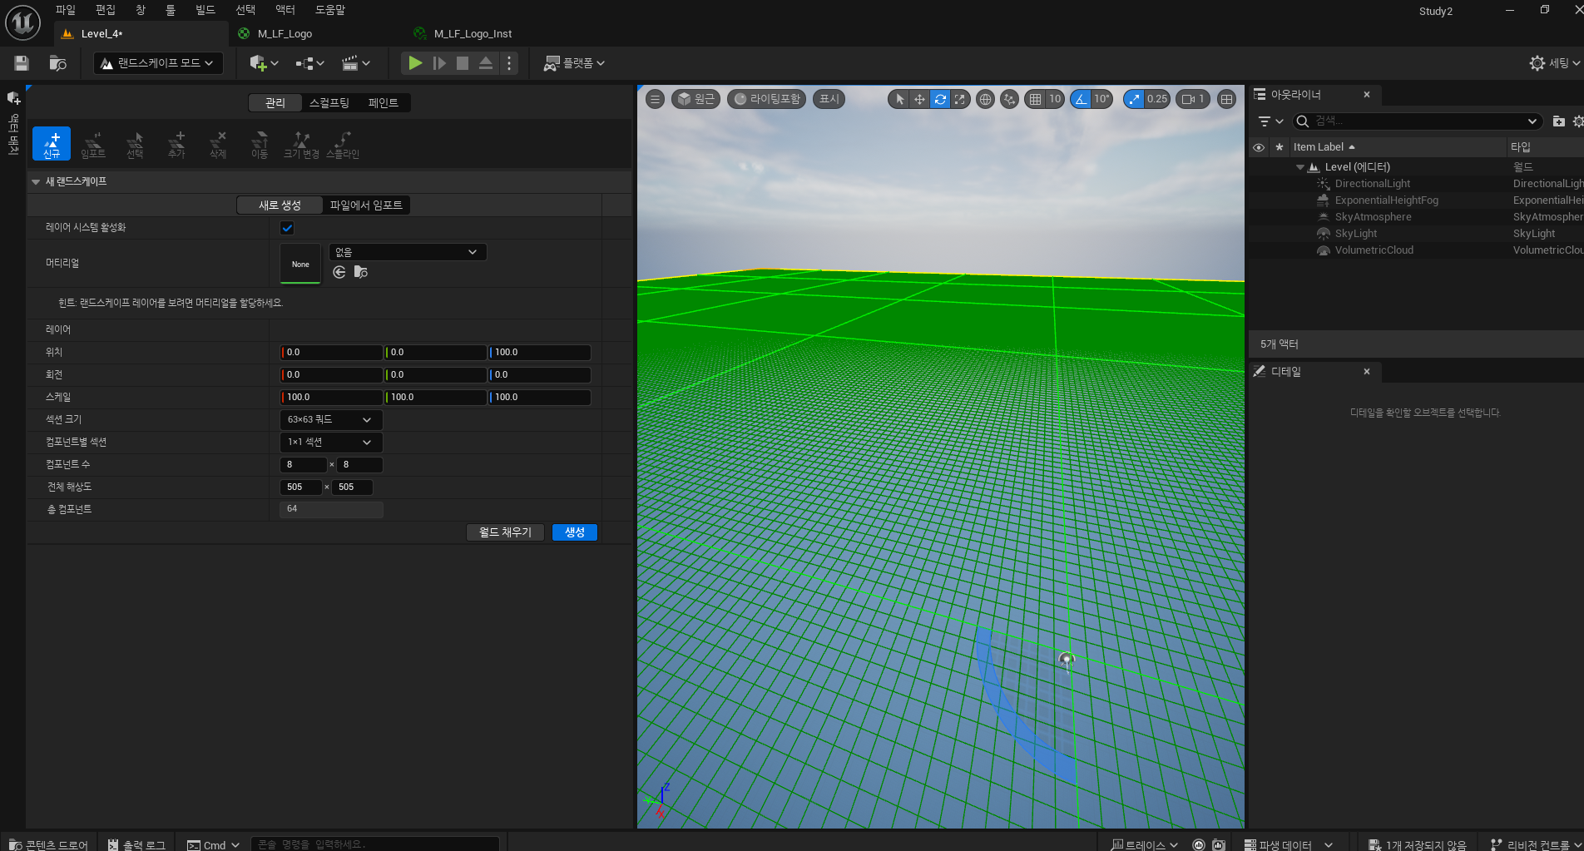Select the landscape Select tool (선택)
Image resolution: width=1584 pixels, height=851 pixels.
point(135,143)
